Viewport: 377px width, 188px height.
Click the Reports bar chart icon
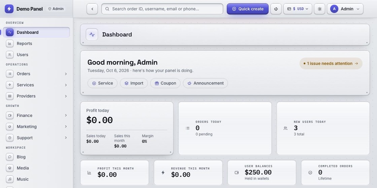point(10,43)
